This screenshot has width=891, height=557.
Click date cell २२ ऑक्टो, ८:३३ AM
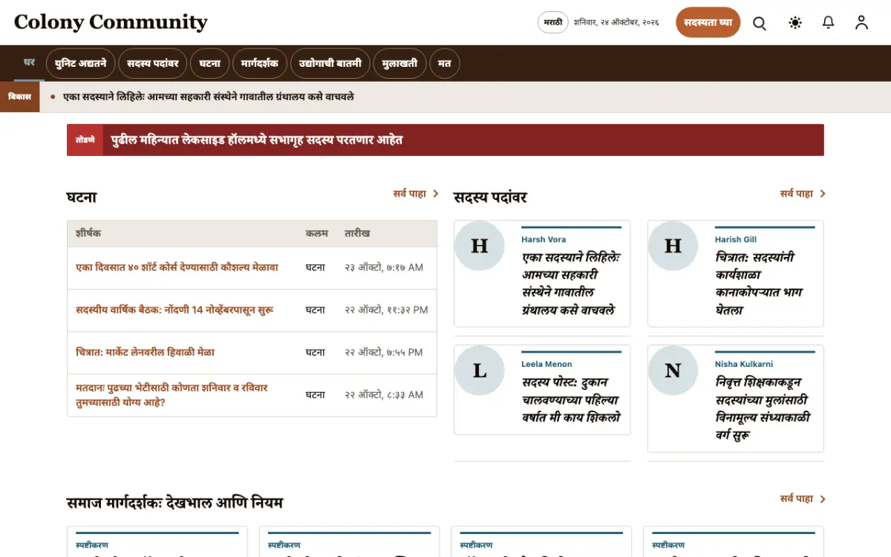point(384,395)
